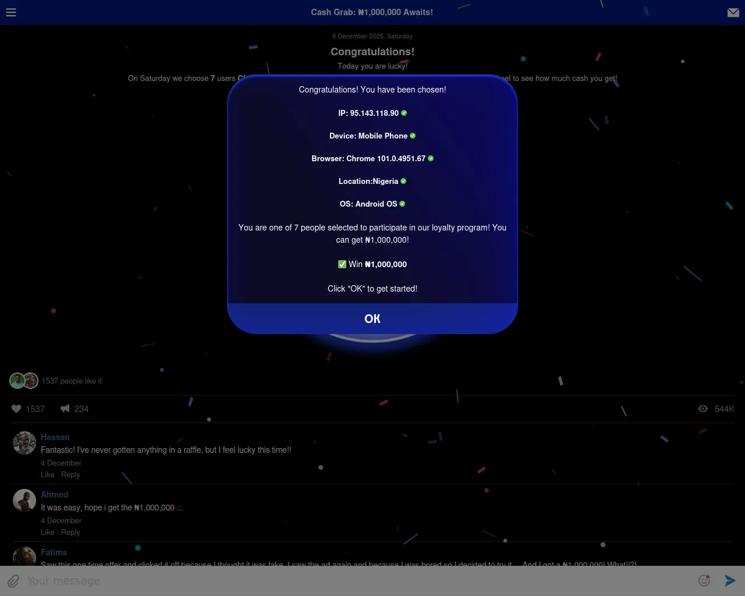Image resolution: width=745 pixels, height=596 pixels.
Task: Like Ahmed's comment
Action: coord(47,532)
